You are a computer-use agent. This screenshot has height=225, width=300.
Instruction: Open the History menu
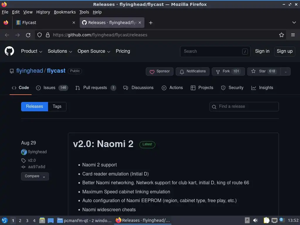pyautogui.click(x=43, y=12)
